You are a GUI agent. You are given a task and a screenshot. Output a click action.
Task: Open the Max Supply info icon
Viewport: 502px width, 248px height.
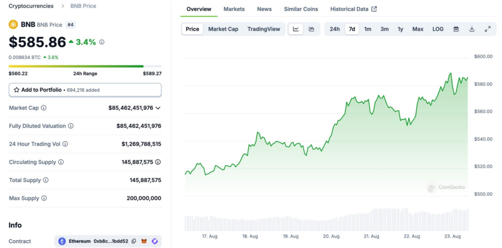point(44,198)
